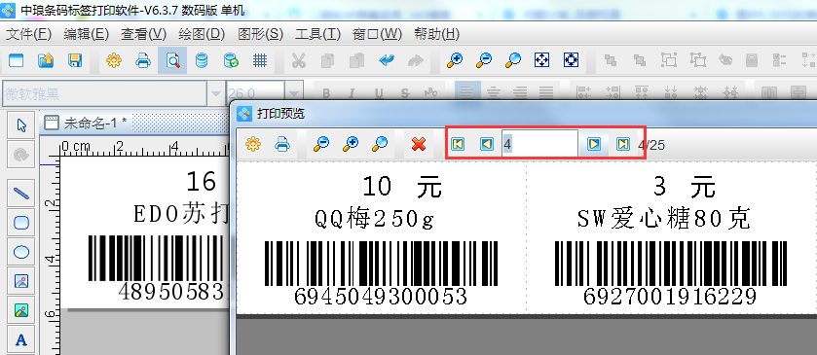
Task: Click the page number field showing 4
Action: [x=539, y=144]
